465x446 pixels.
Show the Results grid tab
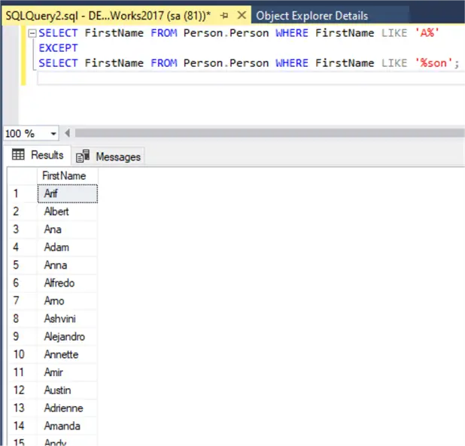tap(38, 155)
